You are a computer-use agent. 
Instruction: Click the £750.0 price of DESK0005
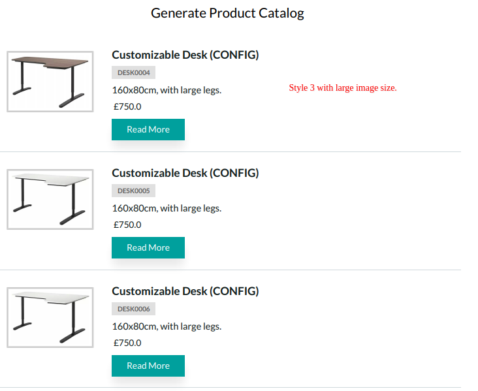click(127, 225)
